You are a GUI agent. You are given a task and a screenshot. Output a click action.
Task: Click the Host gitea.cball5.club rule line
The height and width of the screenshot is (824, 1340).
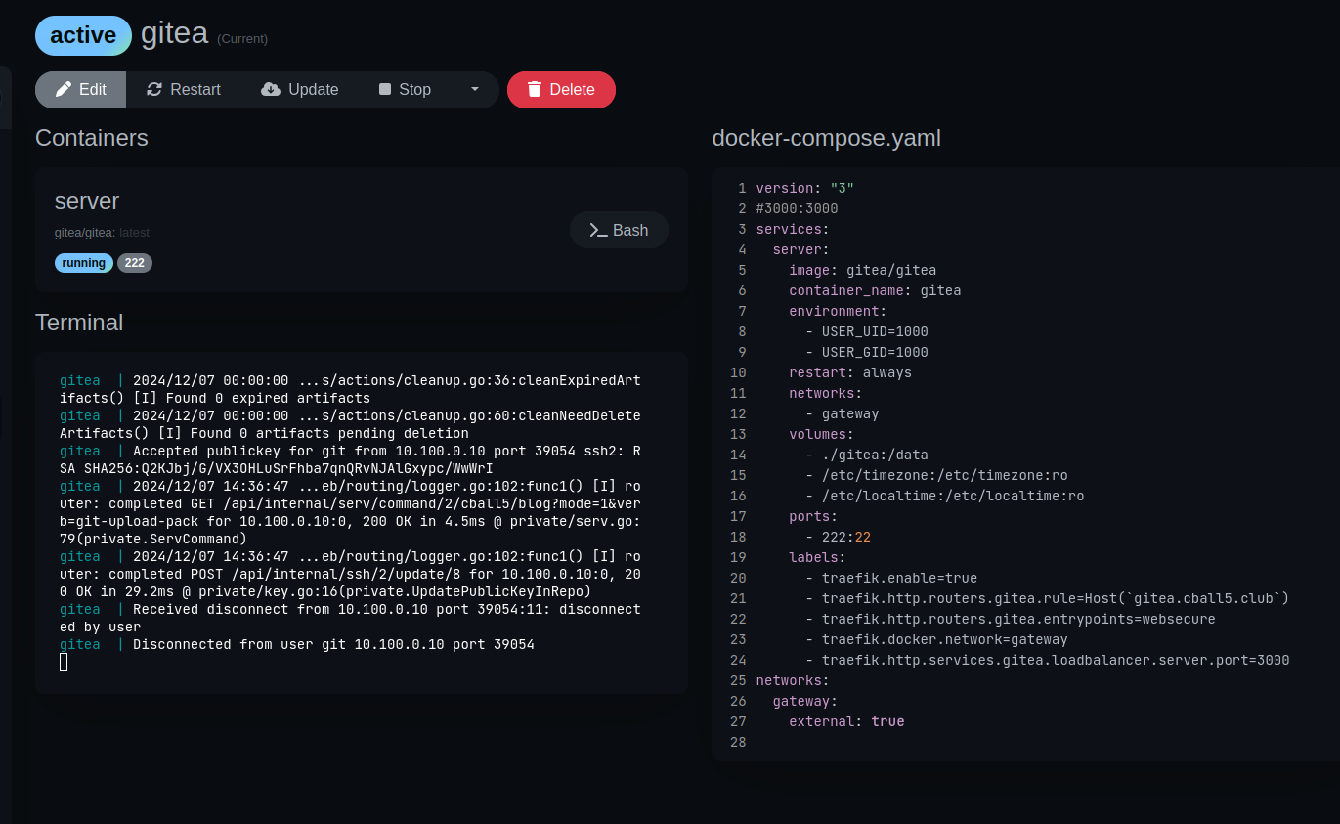[1048, 598]
